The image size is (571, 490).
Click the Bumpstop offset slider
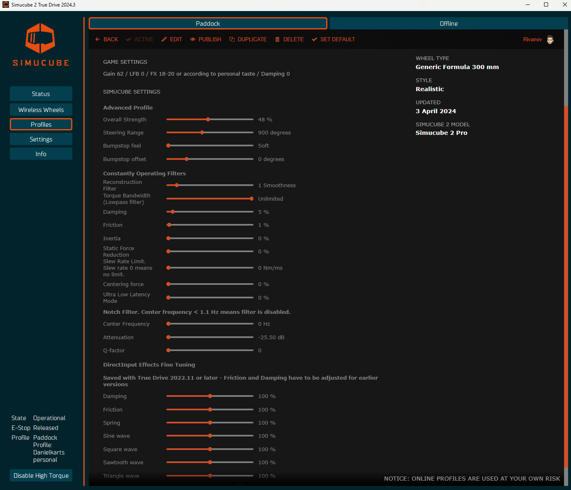210,159
